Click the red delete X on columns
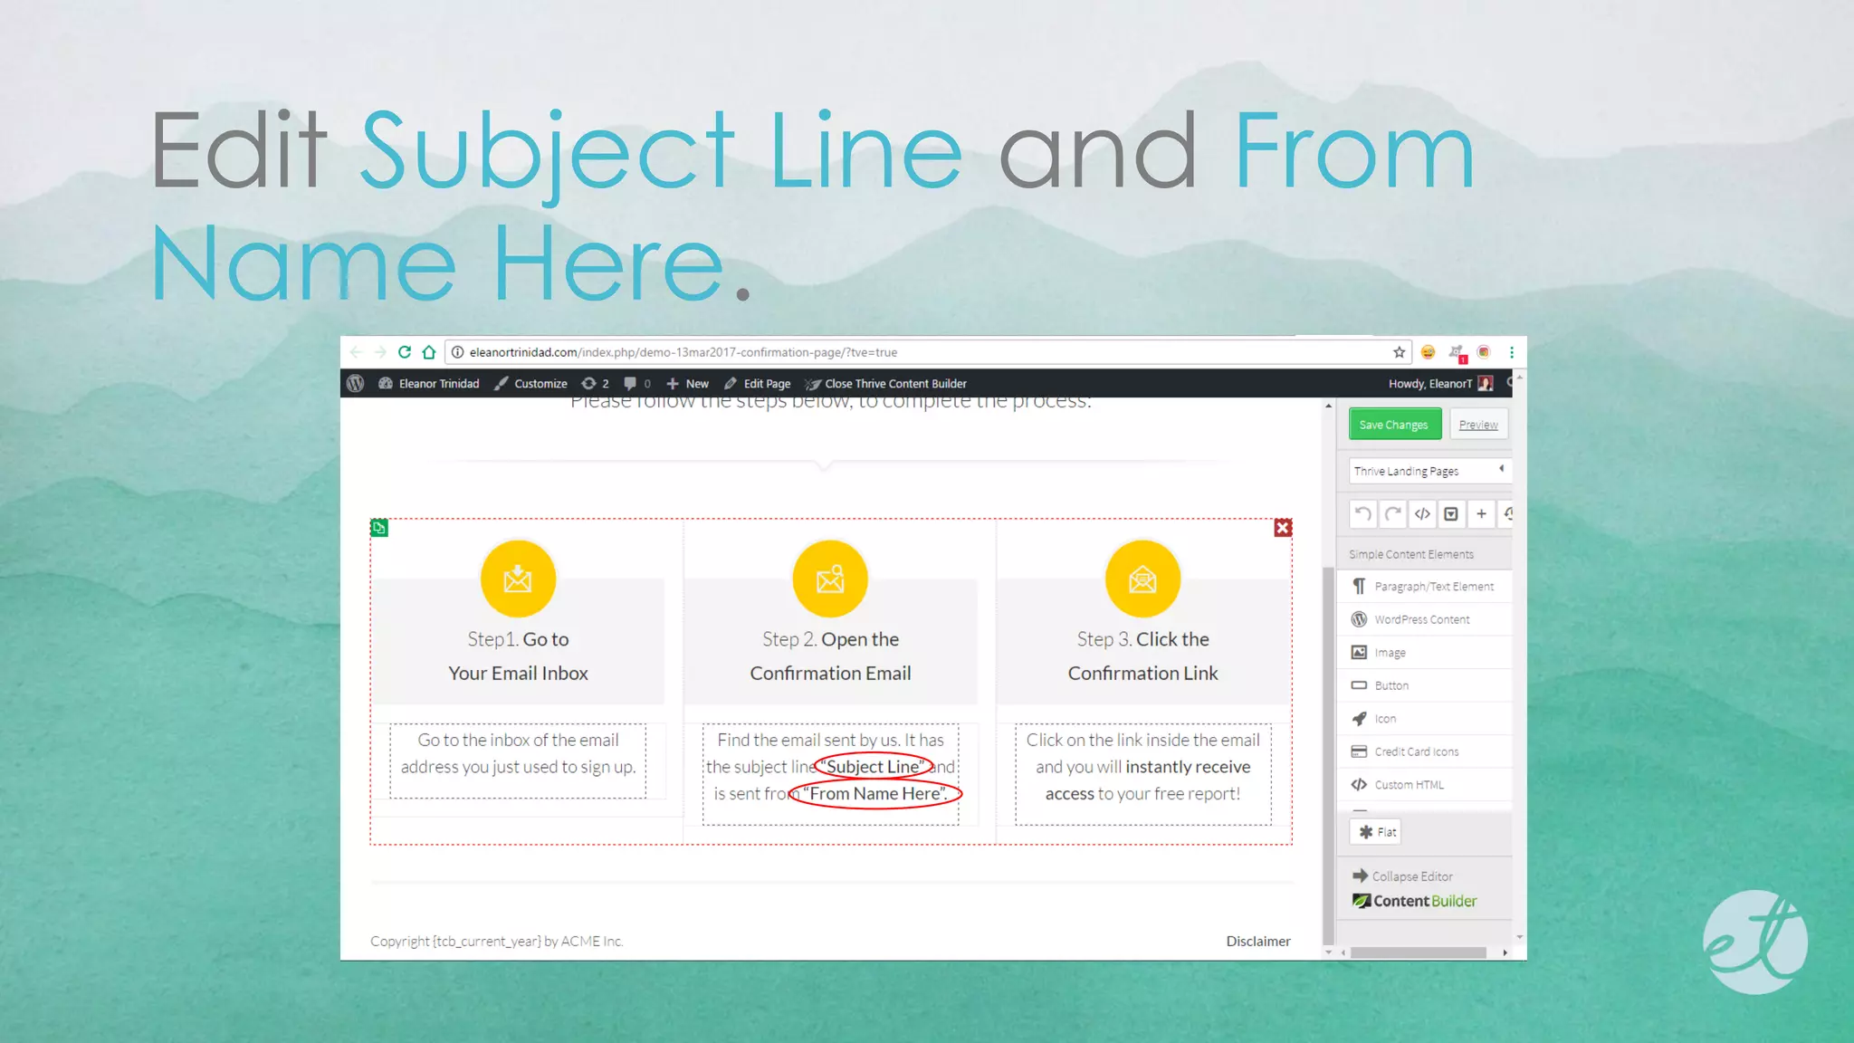This screenshot has height=1043, width=1854. click(1283, 528)
